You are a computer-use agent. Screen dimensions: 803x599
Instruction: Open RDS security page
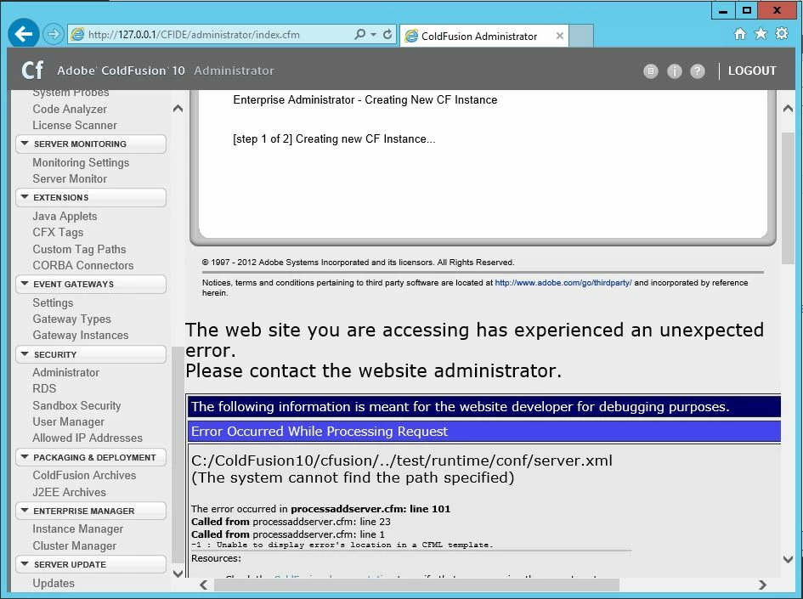(x=44, y=388)
